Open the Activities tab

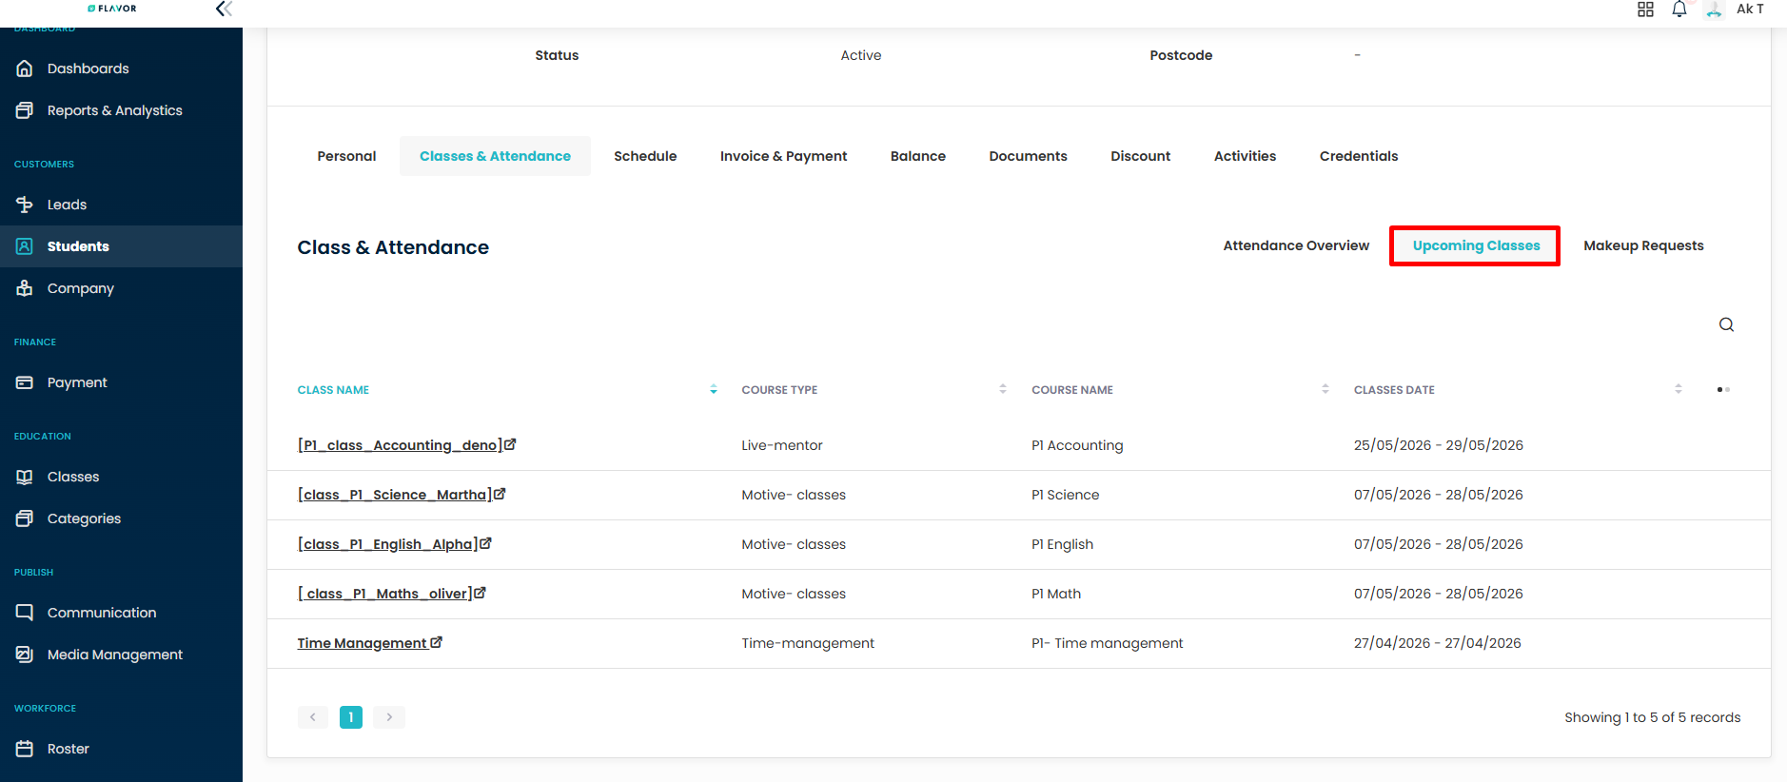pos(1245,156)
